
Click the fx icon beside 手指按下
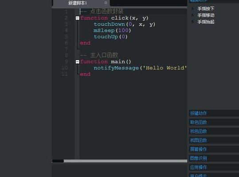[x=193, y=8]
